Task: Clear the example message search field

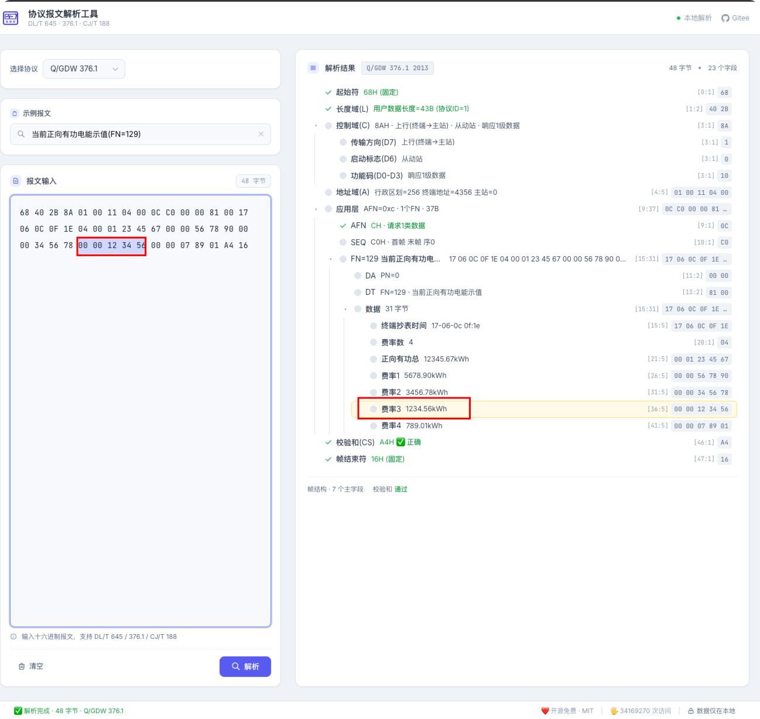Action: pyautogui.click(x=261, y=134)
